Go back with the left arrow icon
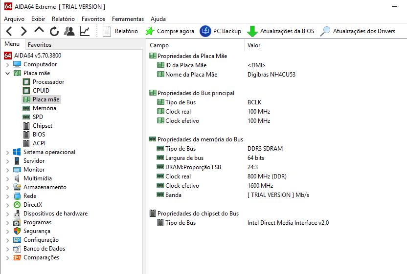The image size is (407, 274). (x=9, y=31)
